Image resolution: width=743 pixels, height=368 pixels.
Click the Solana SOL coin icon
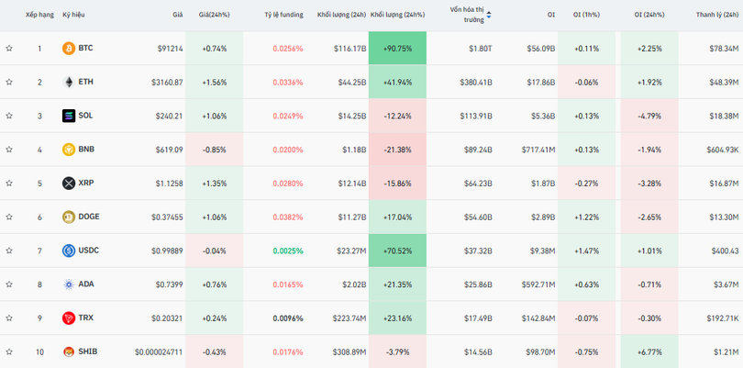tap(68, 116)
